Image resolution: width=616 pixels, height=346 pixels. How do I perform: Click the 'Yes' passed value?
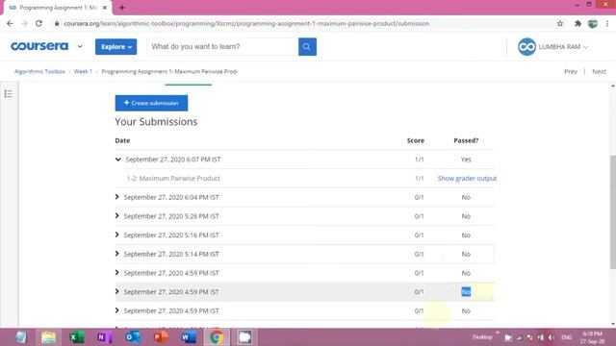click(466, 160)
